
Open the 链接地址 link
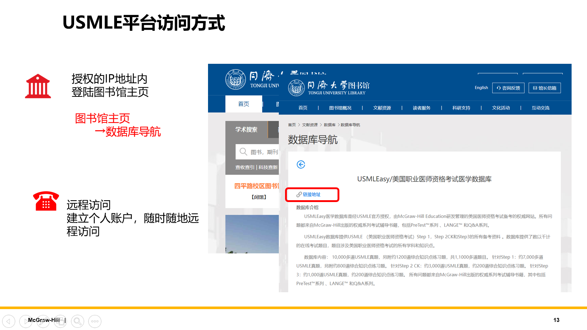tap(311, 195)
